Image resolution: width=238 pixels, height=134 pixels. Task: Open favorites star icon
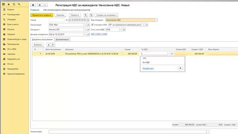click(x=9, y=4)
